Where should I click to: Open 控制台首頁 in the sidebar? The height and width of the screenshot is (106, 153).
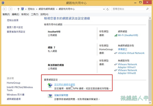13,20
